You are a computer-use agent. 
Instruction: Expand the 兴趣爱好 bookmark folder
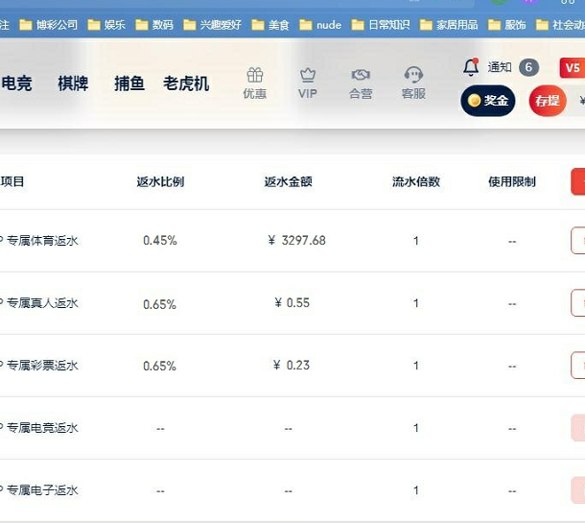click(x=215, y=25)
